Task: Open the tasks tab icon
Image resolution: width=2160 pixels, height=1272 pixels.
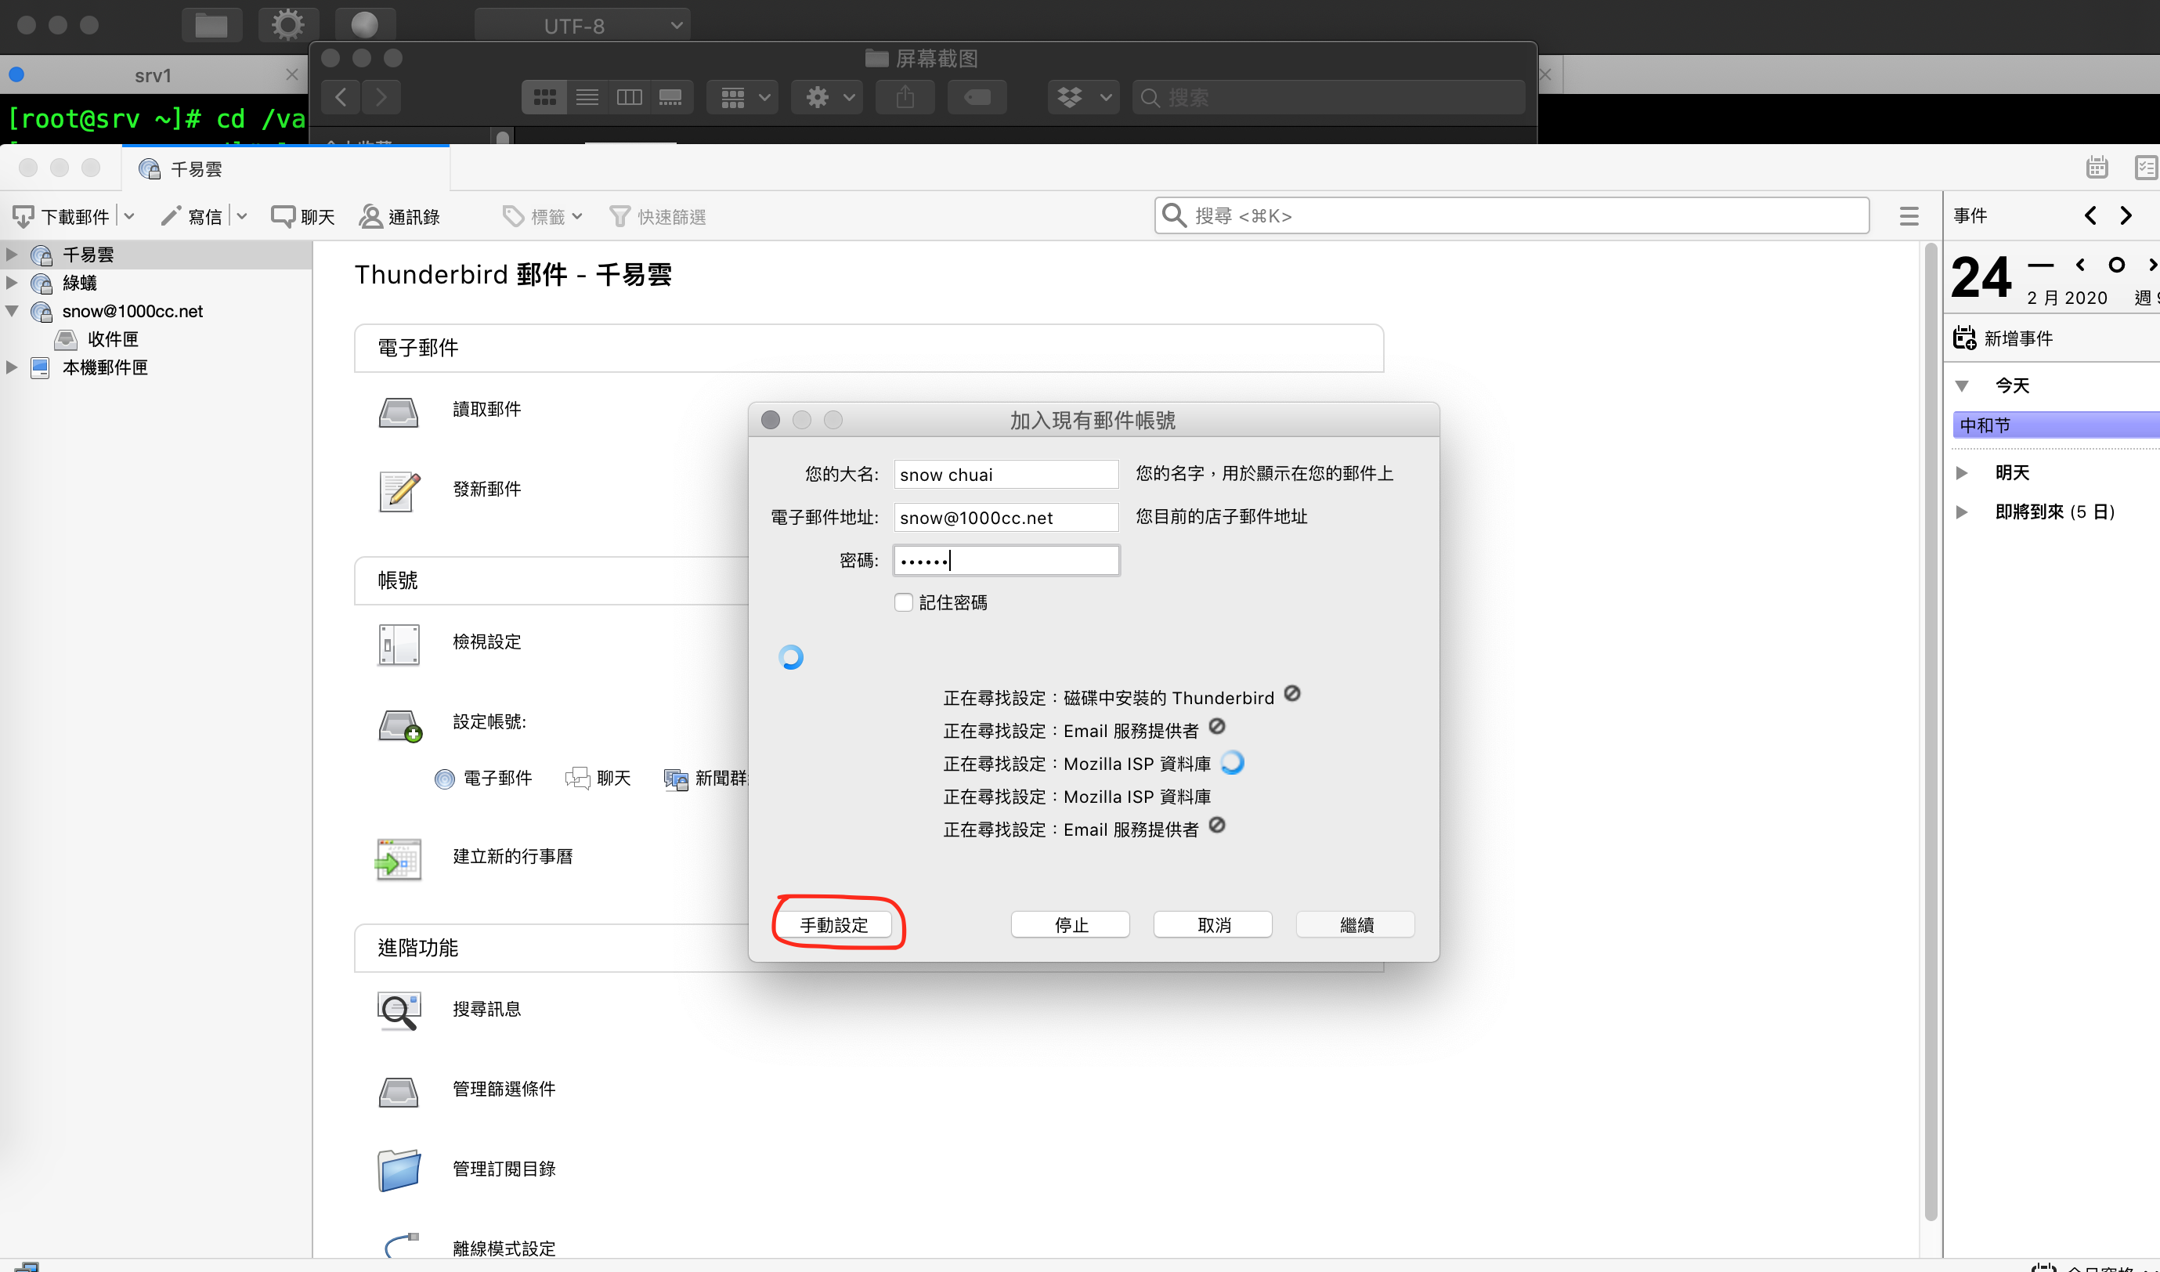Action: [2146, 167]
